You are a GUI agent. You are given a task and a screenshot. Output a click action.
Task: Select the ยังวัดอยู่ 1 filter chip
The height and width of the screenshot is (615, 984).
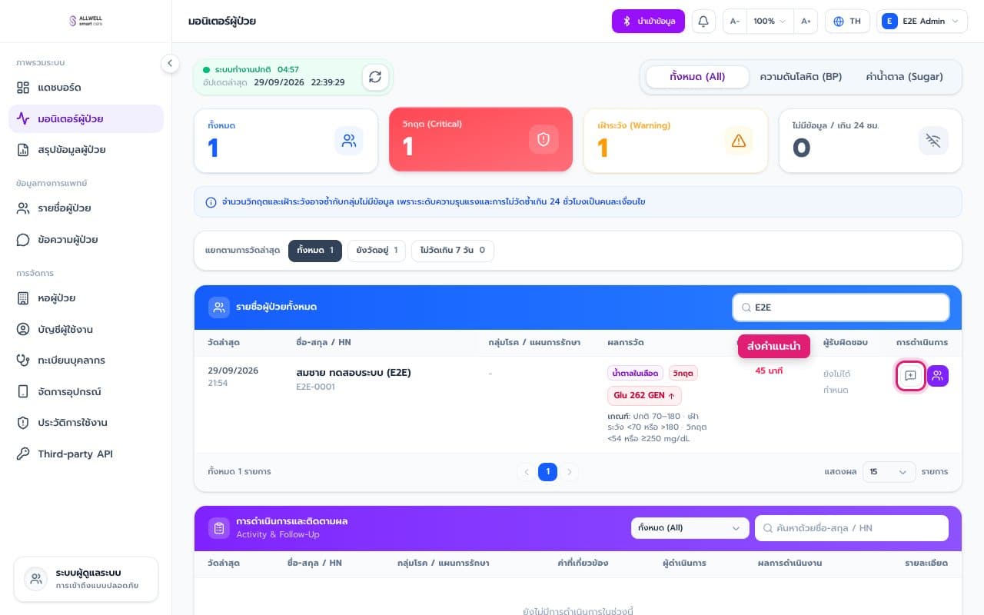point(376,251)
